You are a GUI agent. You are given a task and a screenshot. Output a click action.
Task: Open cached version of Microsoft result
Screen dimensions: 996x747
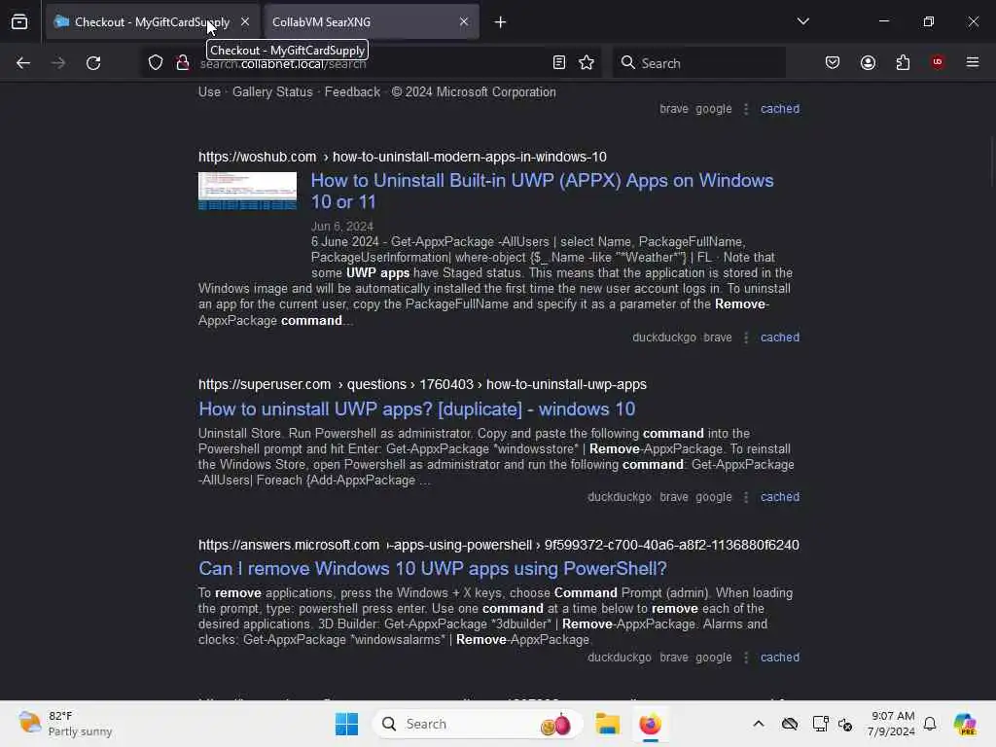pyautogui.click(x=780, y=109)
